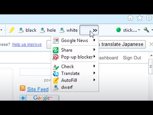This screenshot has width=153, height=115.
Task: Click the More chevron toolbar button
Action: (x=89, y=30)
